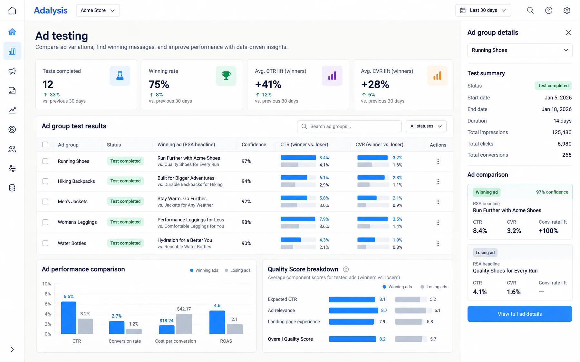Check the Water Bottles row checkbox
Screen dimensions: 580x362
coord(45,243)
